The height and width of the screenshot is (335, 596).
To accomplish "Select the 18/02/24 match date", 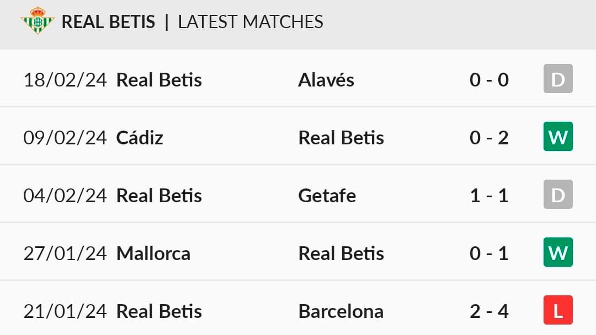I will tap(65, 80).
